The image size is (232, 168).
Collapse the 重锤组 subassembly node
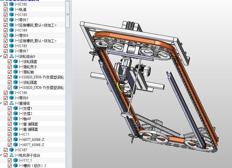tap(1, 103)
